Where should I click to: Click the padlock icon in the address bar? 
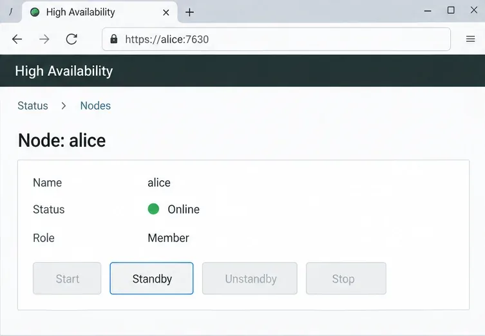(114, 39)
